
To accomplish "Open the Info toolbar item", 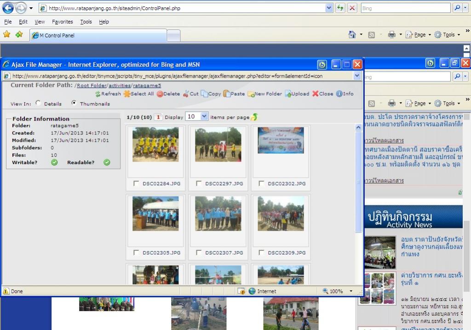I will coord(345,94).
